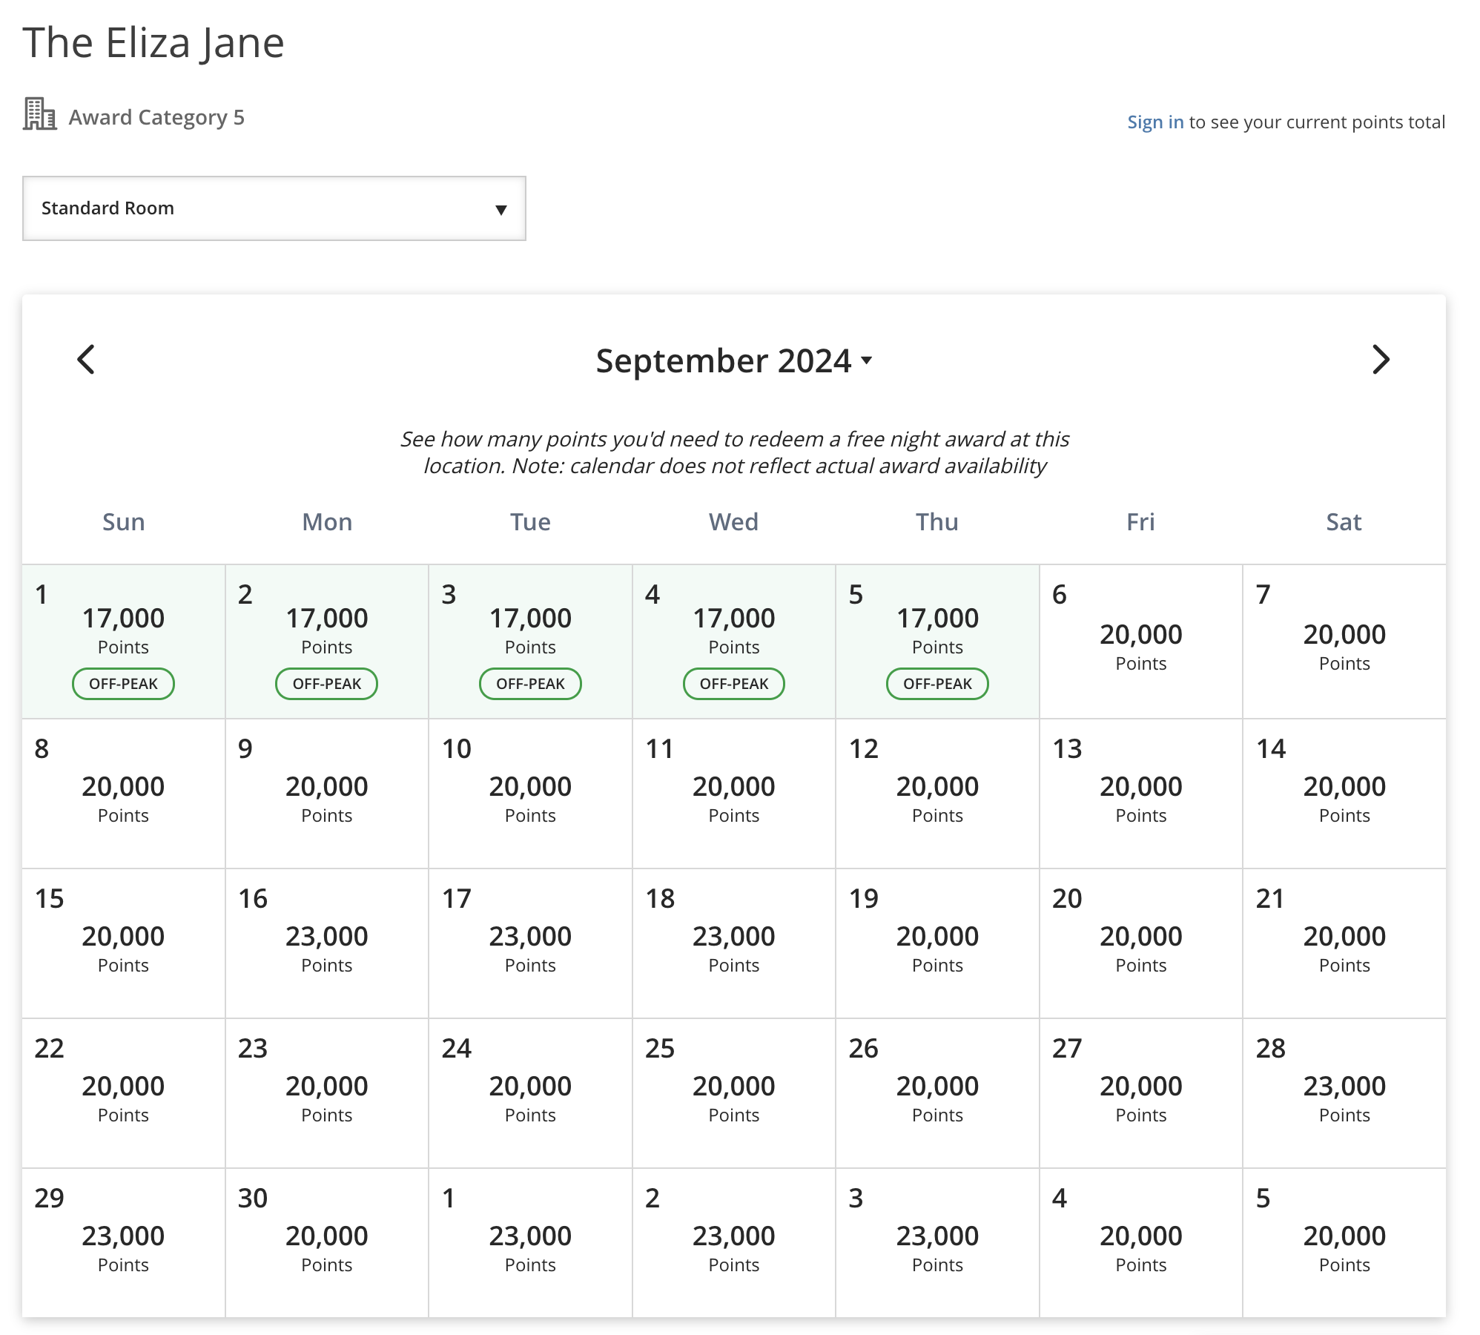This screenshot has height=1335, width=1480.
Task: Select September 2 off-peak date
Action: tap(327, 642)
